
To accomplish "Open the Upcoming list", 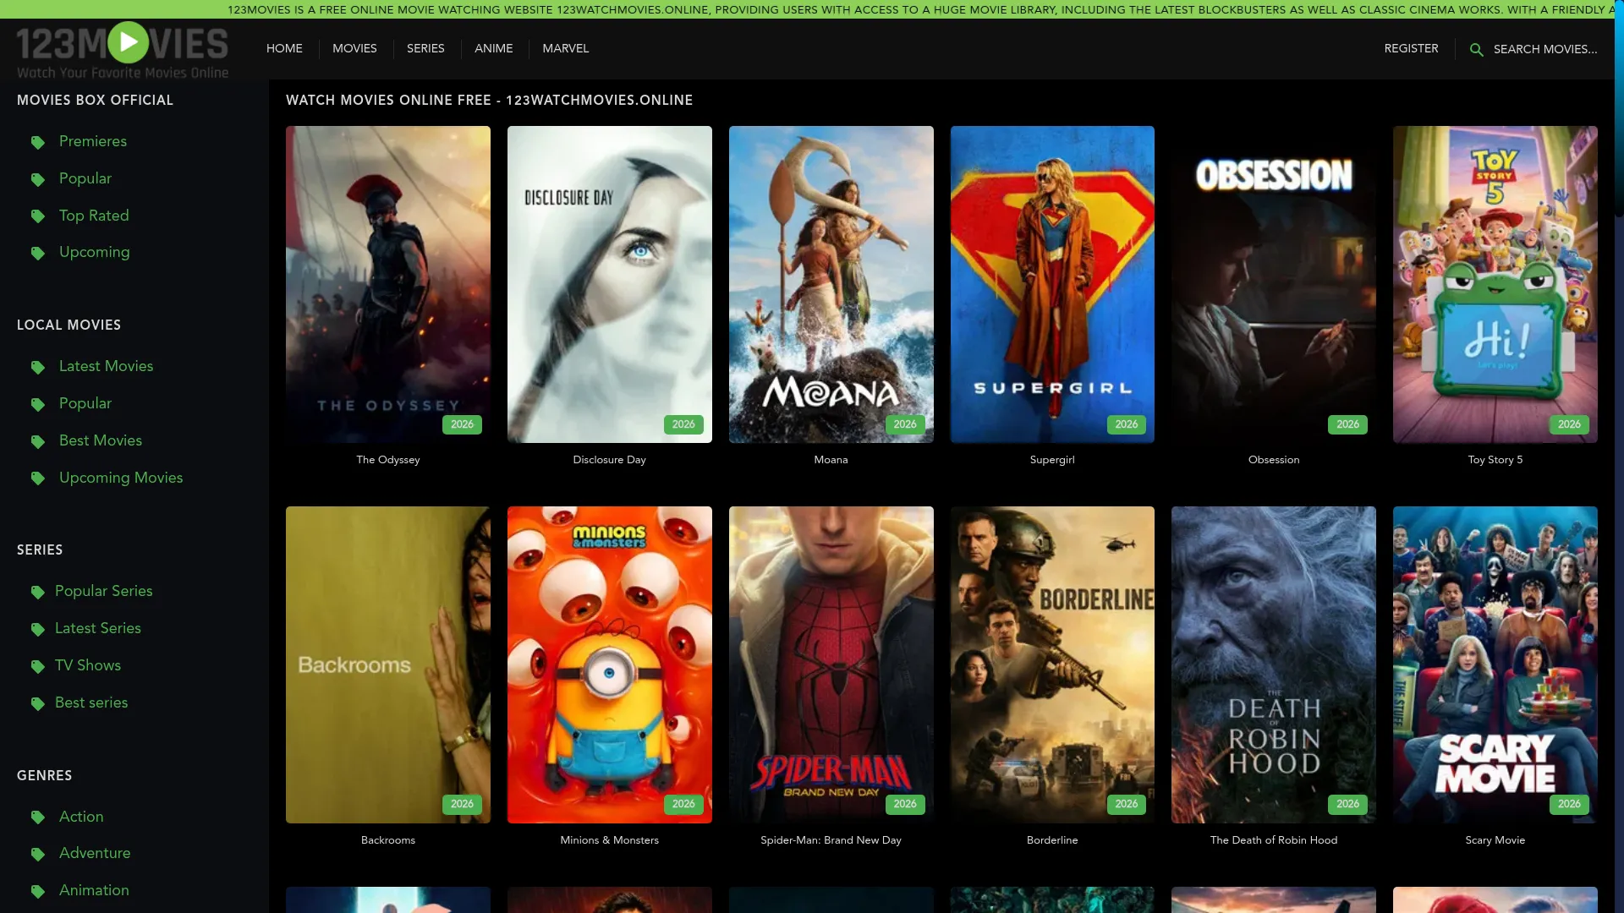I will [x=95, y=252].
